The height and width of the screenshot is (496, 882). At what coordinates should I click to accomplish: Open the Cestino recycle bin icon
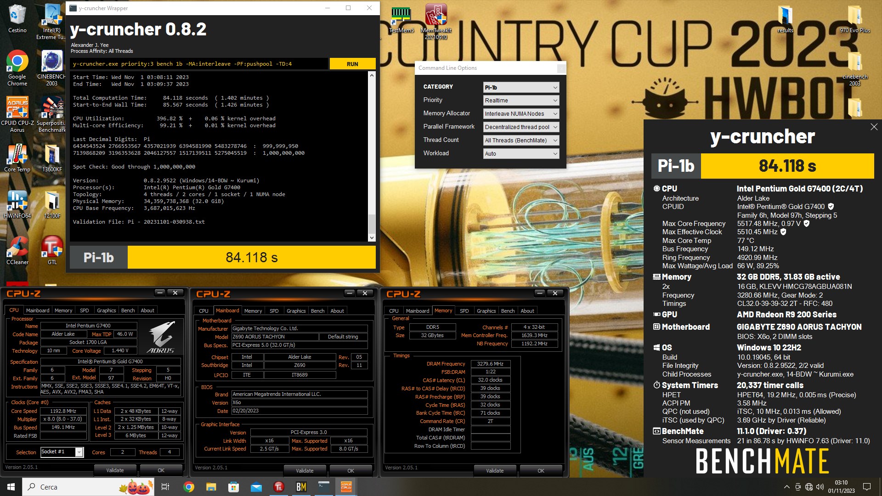coord(17,18)
